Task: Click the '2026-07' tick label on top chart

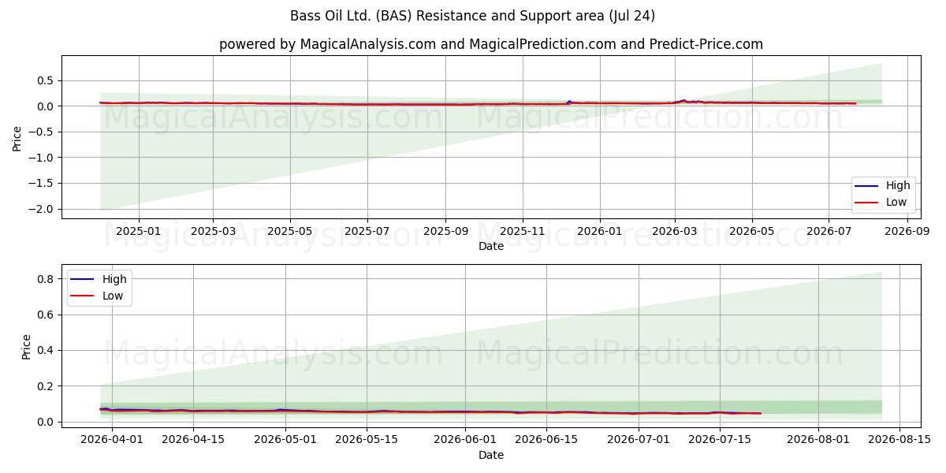Action: click(x=829, y=232)
